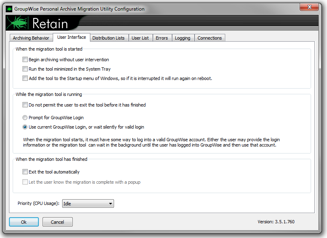Click the 'While the migration tool is running' heading
Screen dimensions: 327x238
49,94
